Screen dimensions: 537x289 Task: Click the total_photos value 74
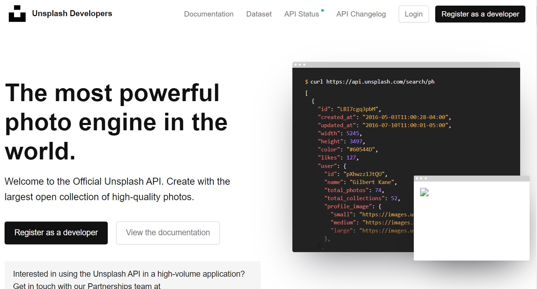pyautogui.click(x=378, y=190)
